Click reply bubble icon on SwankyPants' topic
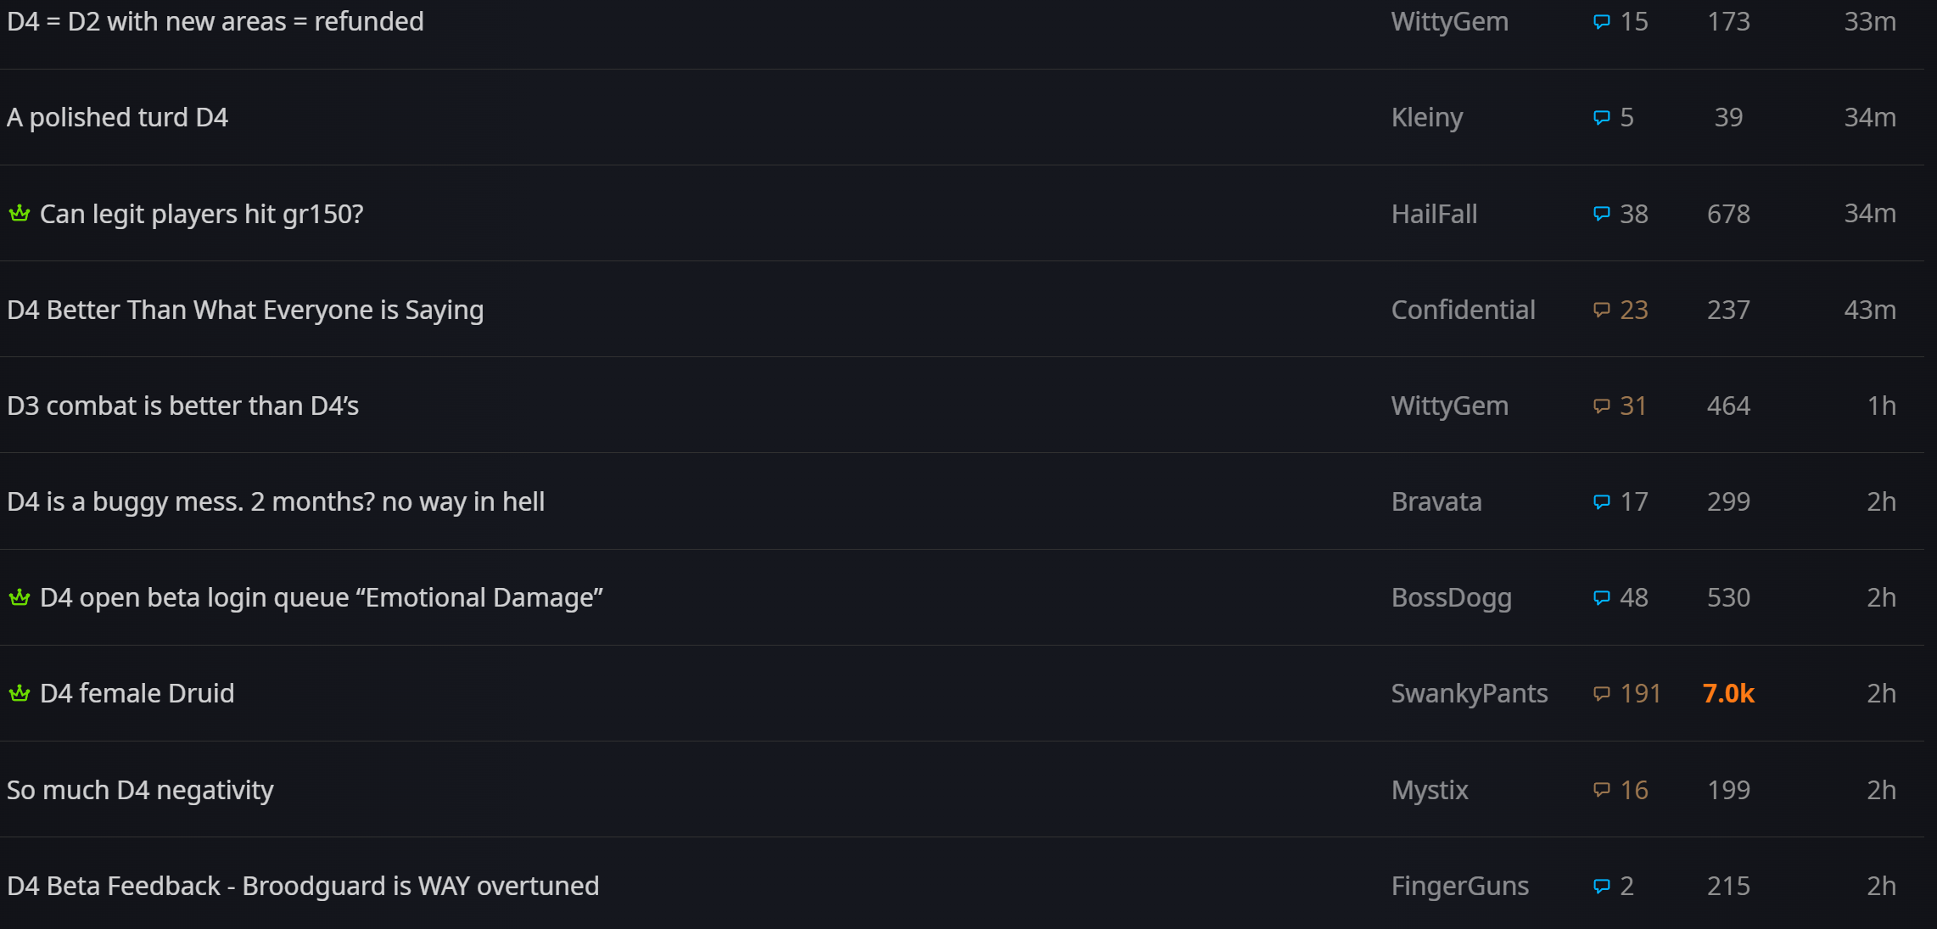This screenshot has height=929, width=1937. tap(1601, 694)
